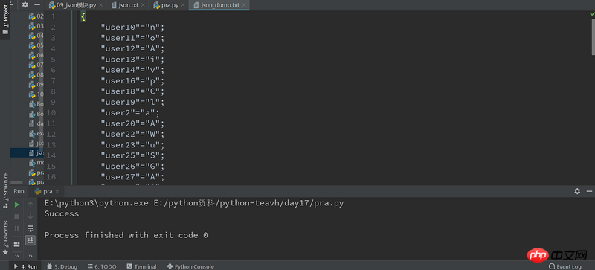Expand more actions under the Run layout icon
This screenshot has height=270, width=595.
click(16, 256)
